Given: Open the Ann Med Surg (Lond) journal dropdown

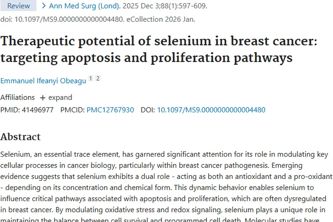Looking at the screenshot, I should click(x=84, y=6).
